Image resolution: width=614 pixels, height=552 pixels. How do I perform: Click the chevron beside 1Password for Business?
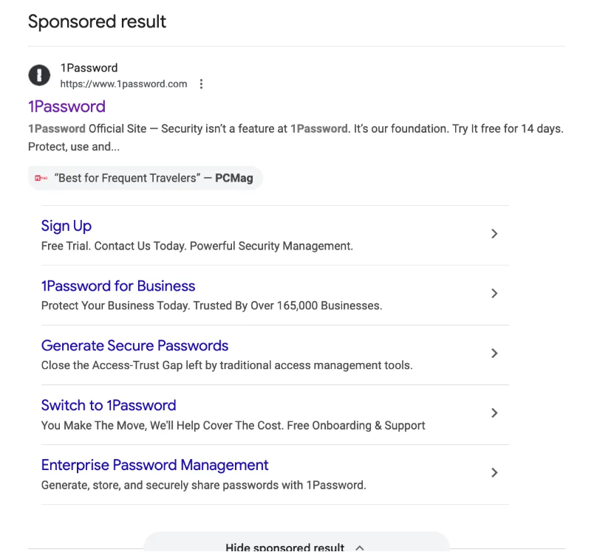click(x=494, y=294)
